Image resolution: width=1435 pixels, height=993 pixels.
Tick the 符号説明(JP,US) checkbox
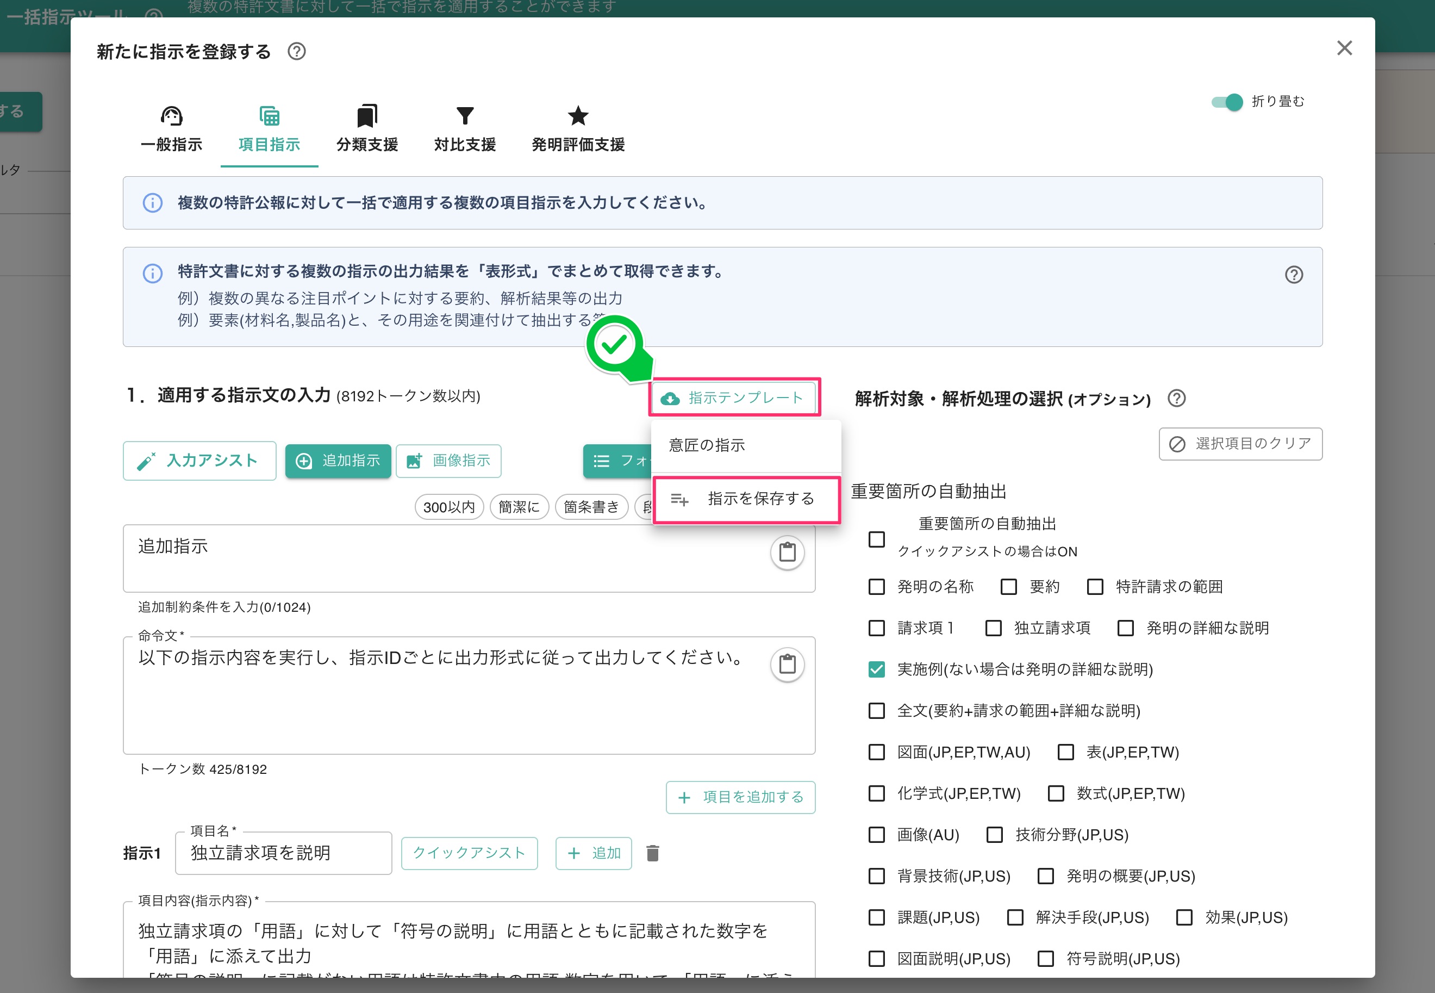click(x=1046, y=959)
